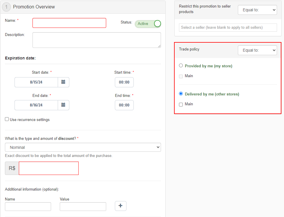Open the End date calendar picker
284x217 pixels.
[x=63, y=105]
